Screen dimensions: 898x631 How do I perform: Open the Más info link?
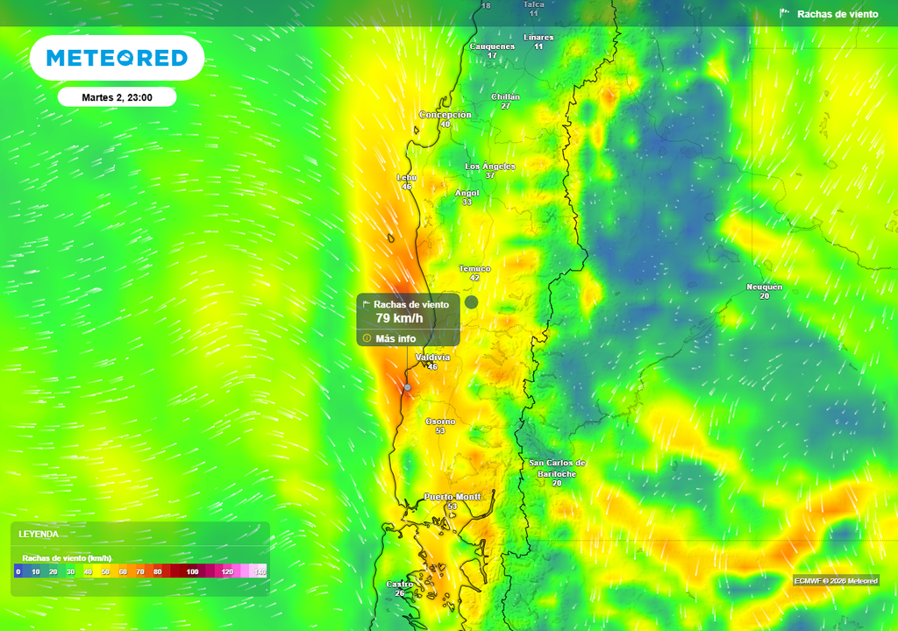(396, 338)
